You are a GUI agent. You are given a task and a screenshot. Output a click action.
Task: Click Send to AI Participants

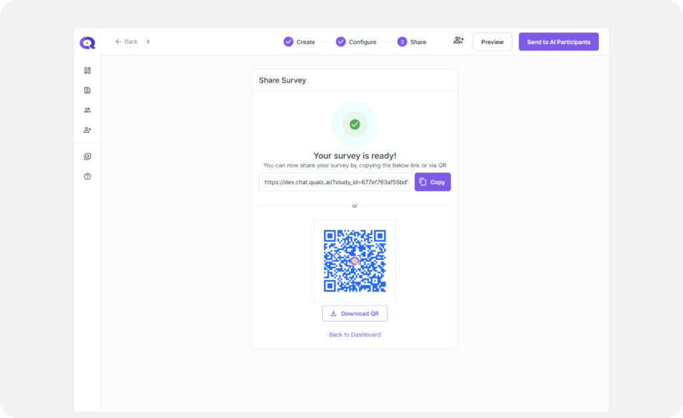(558, 42)
